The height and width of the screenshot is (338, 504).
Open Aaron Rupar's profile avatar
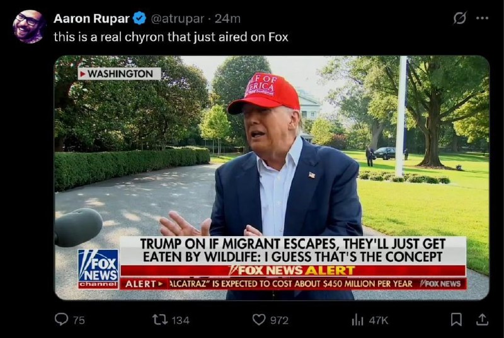tap(28, 26)
